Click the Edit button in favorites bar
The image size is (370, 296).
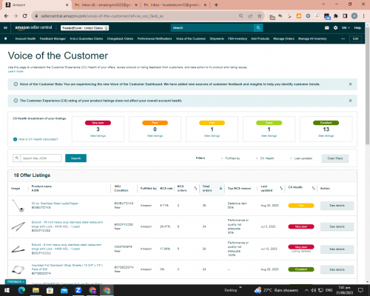pos(355,38)
